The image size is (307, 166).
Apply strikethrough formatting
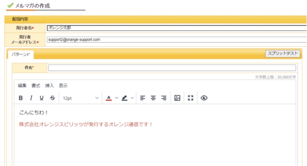pyautogui.click(x=52, y=98)
